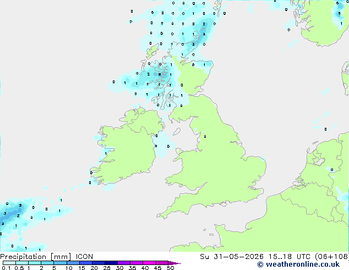Screen dimensions: 349x270
Task: Click the over-50 mm arrow tip of legend
Action: 174,263
